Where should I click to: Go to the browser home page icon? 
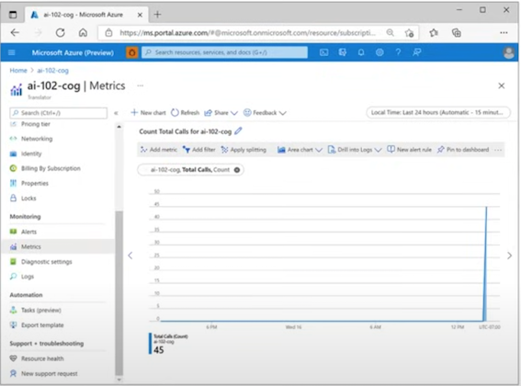83,32
